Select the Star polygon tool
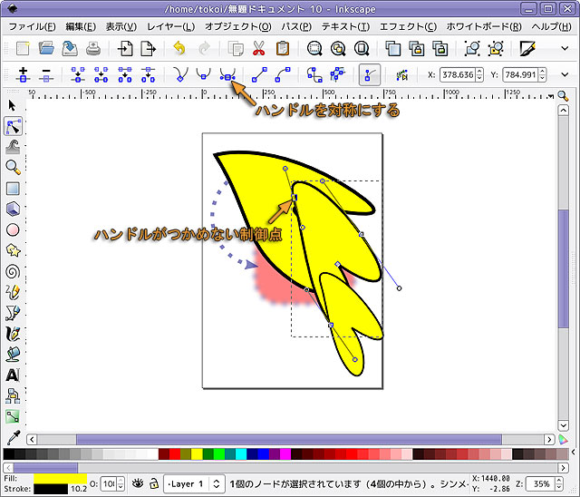The height and width of the screenshot is (497, 580). click(13, 249)
